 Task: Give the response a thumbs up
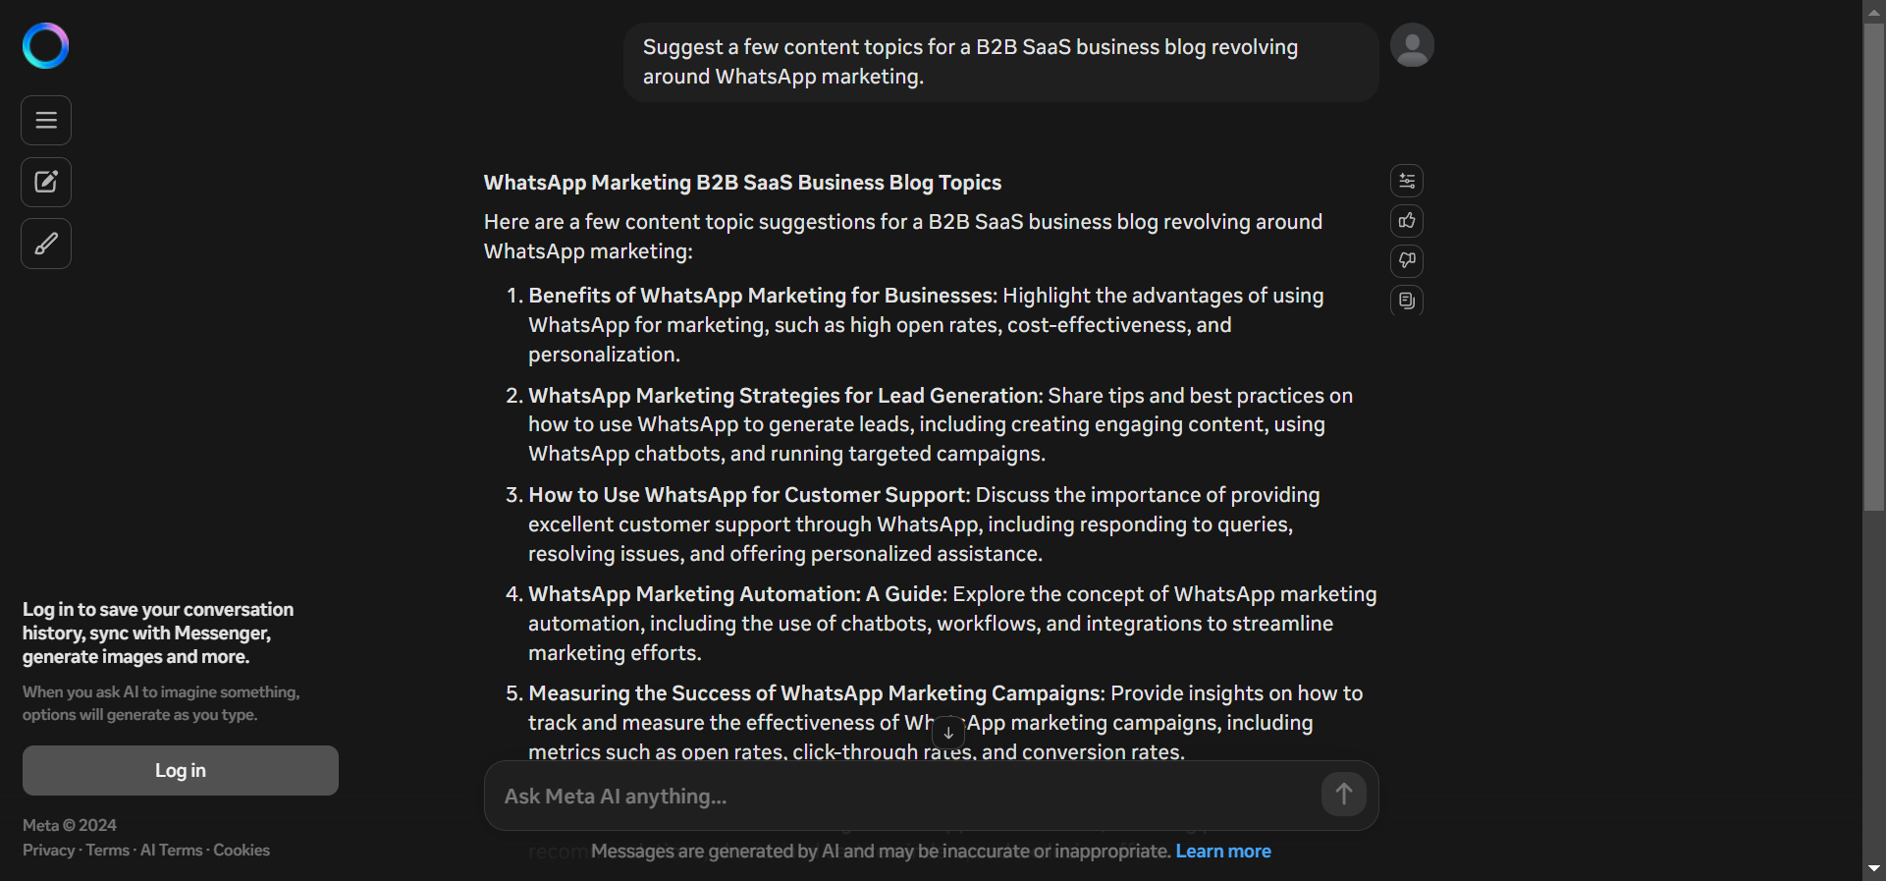[1406, 221]
